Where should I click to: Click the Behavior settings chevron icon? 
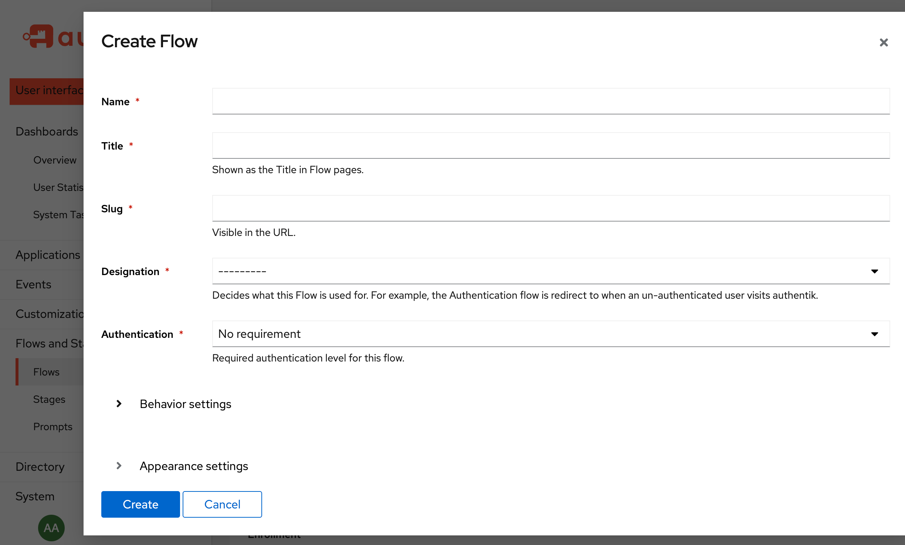(x=119, y=404)
